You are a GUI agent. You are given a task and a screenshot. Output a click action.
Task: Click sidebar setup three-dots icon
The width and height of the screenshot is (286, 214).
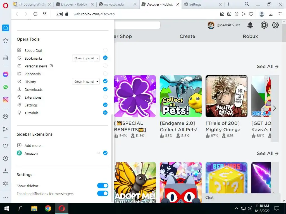[x=6, y=197]
